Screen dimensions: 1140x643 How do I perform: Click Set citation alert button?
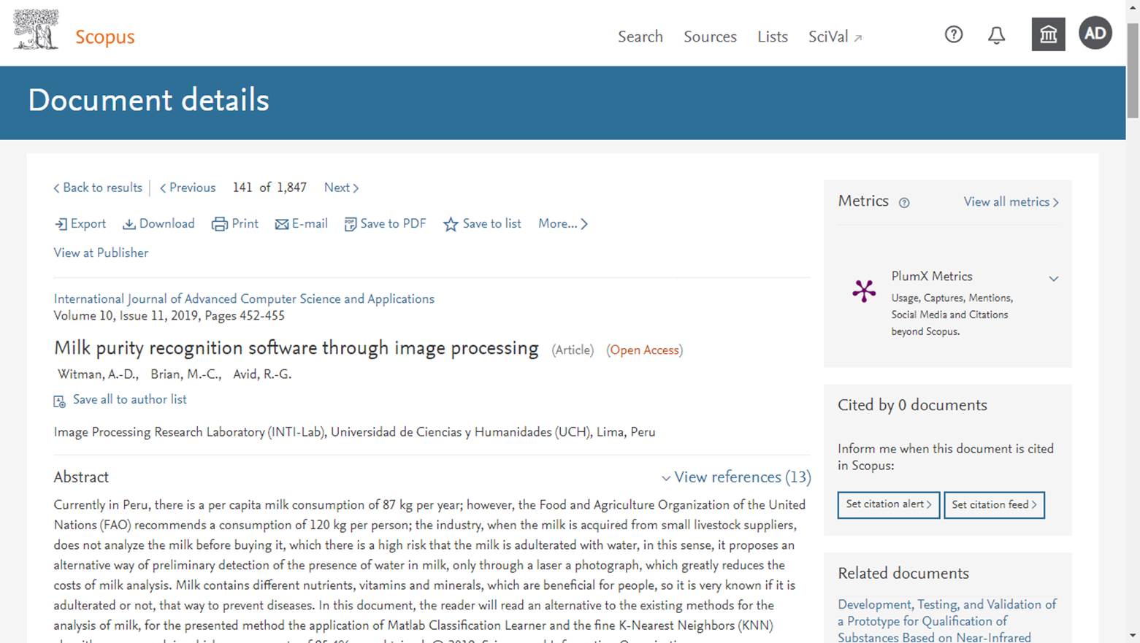tap(889, 505)
